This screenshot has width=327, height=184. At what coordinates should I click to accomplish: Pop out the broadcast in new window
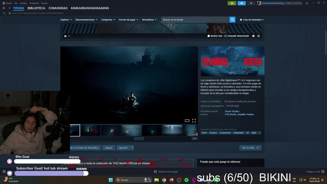(259, 36)
